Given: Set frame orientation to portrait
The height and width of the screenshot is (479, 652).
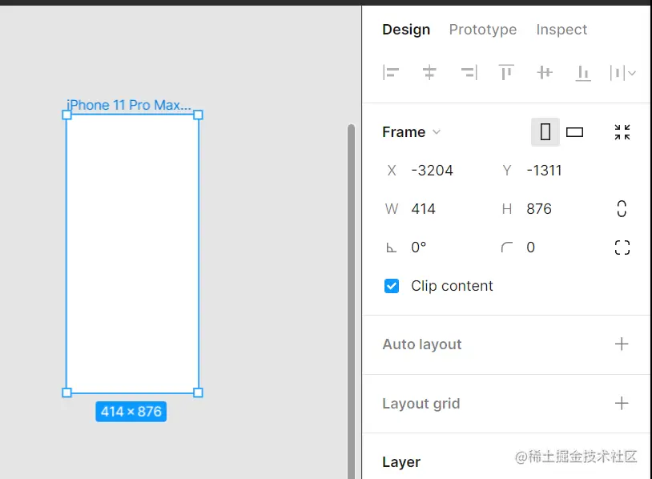Looking at the screenshot, I should click(x=545, y=132).
